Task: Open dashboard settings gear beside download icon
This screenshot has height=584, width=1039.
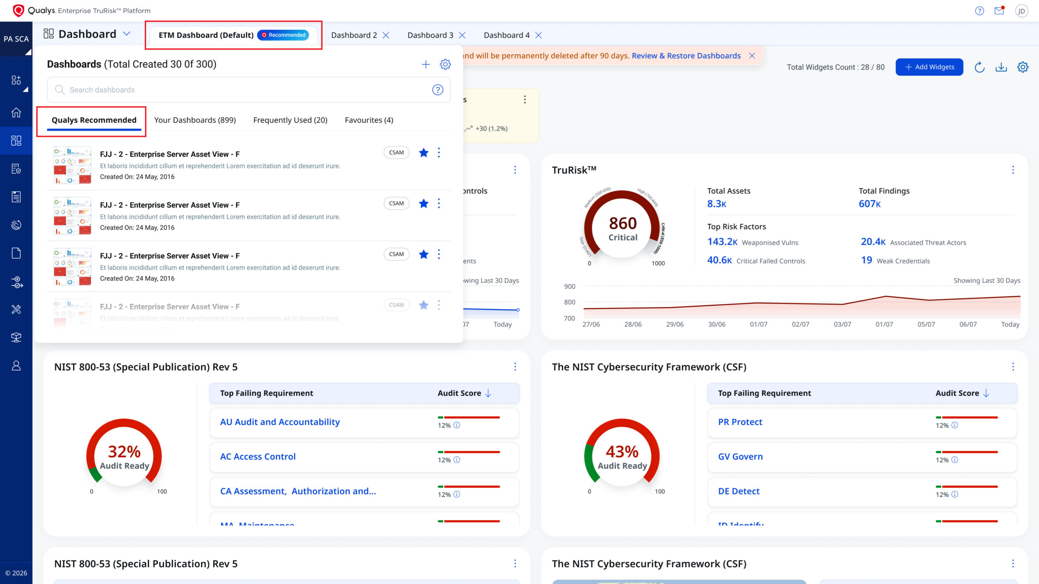Action: [x=1023, y=67]
